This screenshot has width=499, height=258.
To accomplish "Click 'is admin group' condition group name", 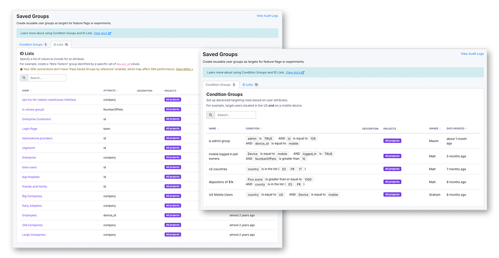I will point(219,141).
